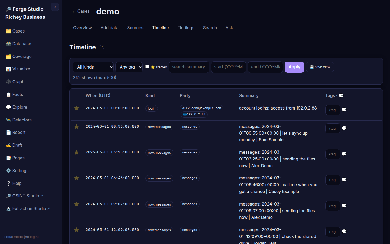Switch to the Overview tab
This screenshot has width=390, height=244.
point(82,28)
